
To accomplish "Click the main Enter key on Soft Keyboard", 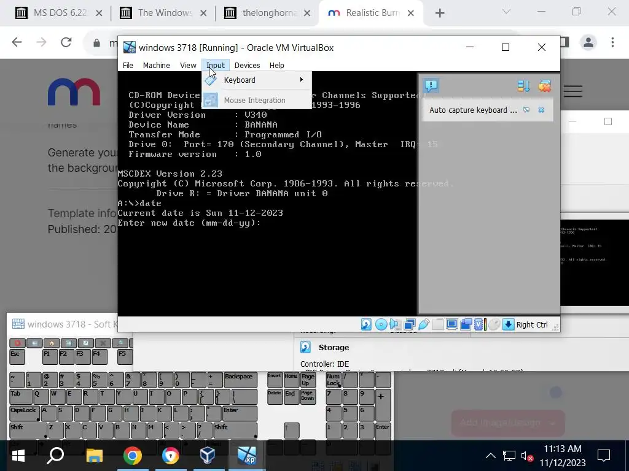I will point(240,414).
